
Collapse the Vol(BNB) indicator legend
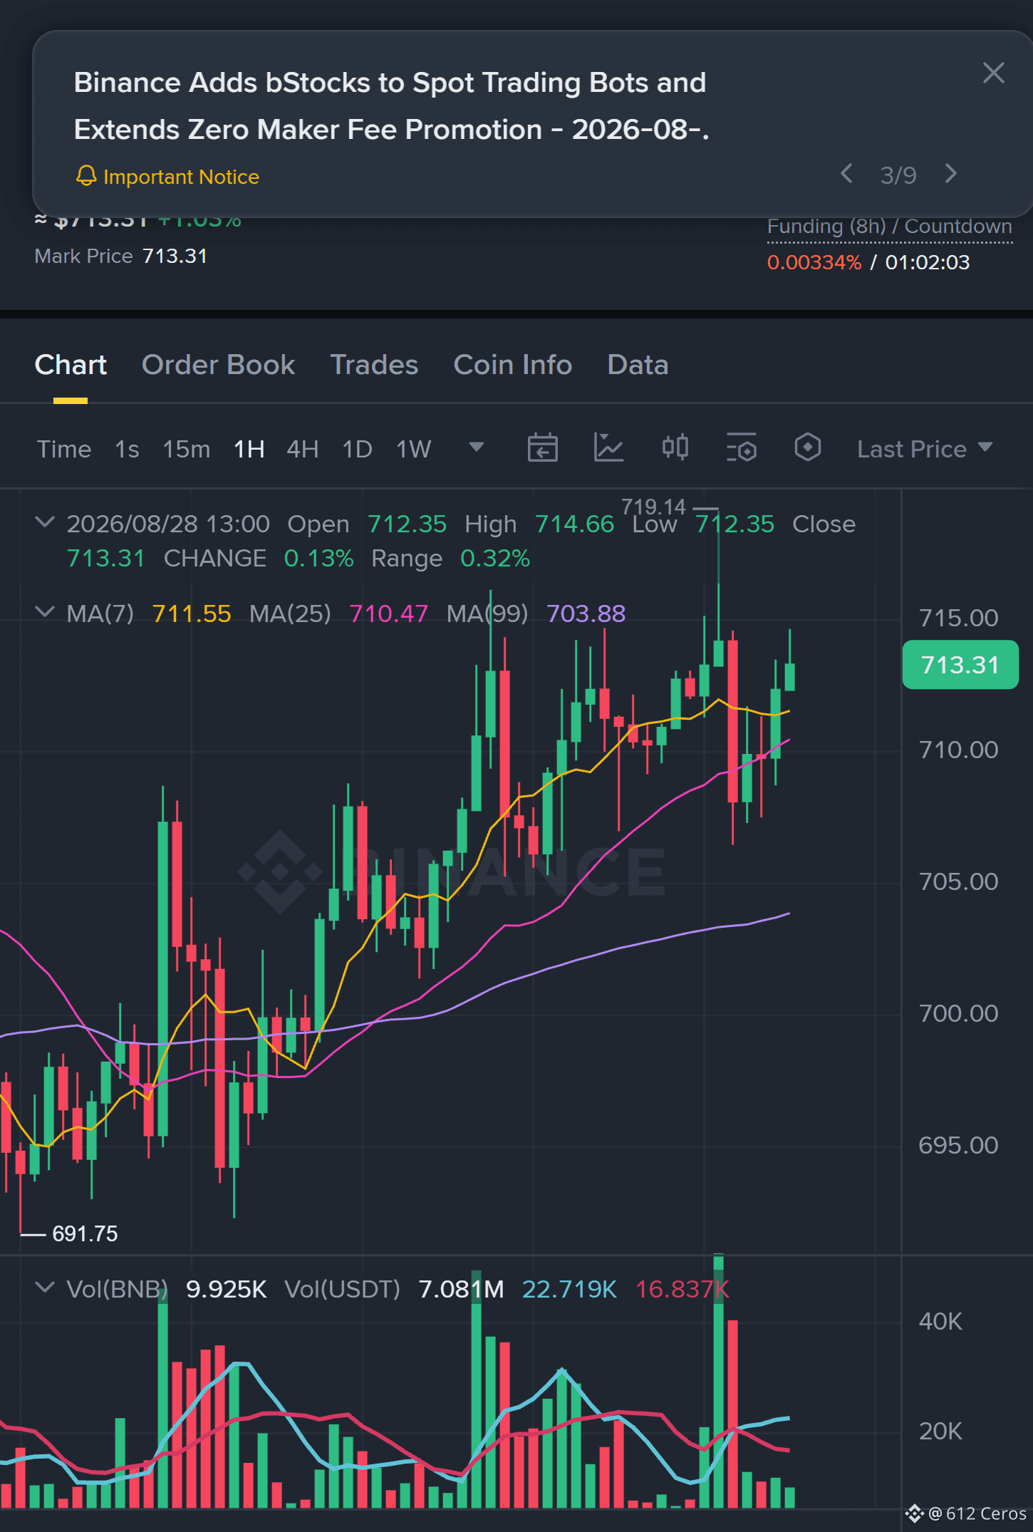pyautogui.click(x=44, y=1288)
